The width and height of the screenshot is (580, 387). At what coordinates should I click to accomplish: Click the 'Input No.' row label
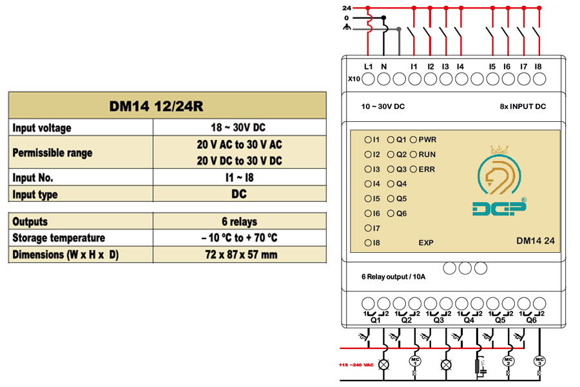pos(33,178)
